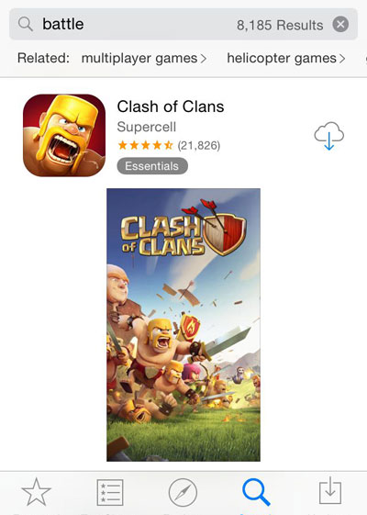View the Clash of Clans screenshot preview
This screenshot has height=515, width=367.
pos(183,325)
